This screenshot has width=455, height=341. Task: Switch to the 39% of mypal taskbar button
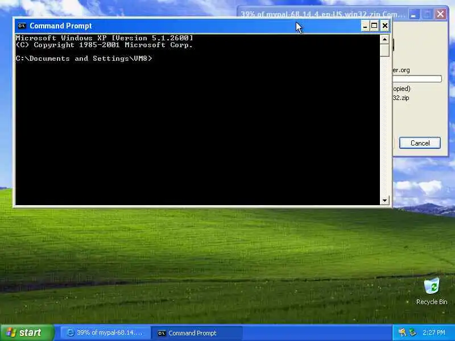pyautogui.click(x=106, y=333)
